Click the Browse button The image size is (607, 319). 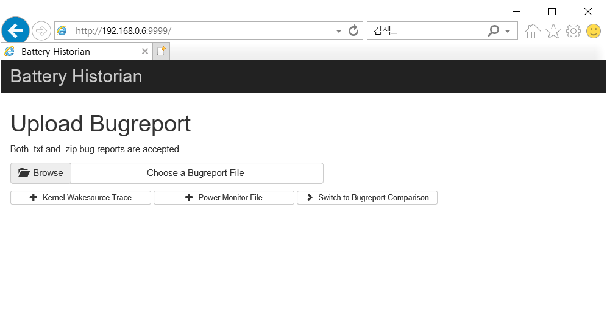41,173
